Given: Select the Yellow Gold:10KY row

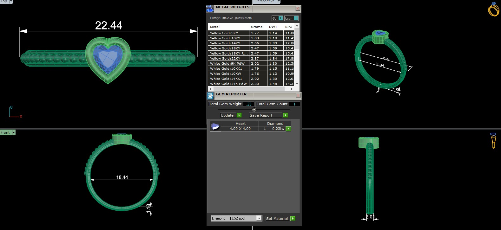Looking at the screenshot, I should [251, 38].
